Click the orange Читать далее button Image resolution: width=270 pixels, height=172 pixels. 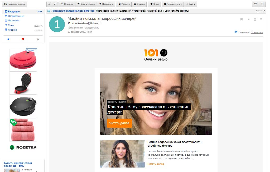[119, 123]
